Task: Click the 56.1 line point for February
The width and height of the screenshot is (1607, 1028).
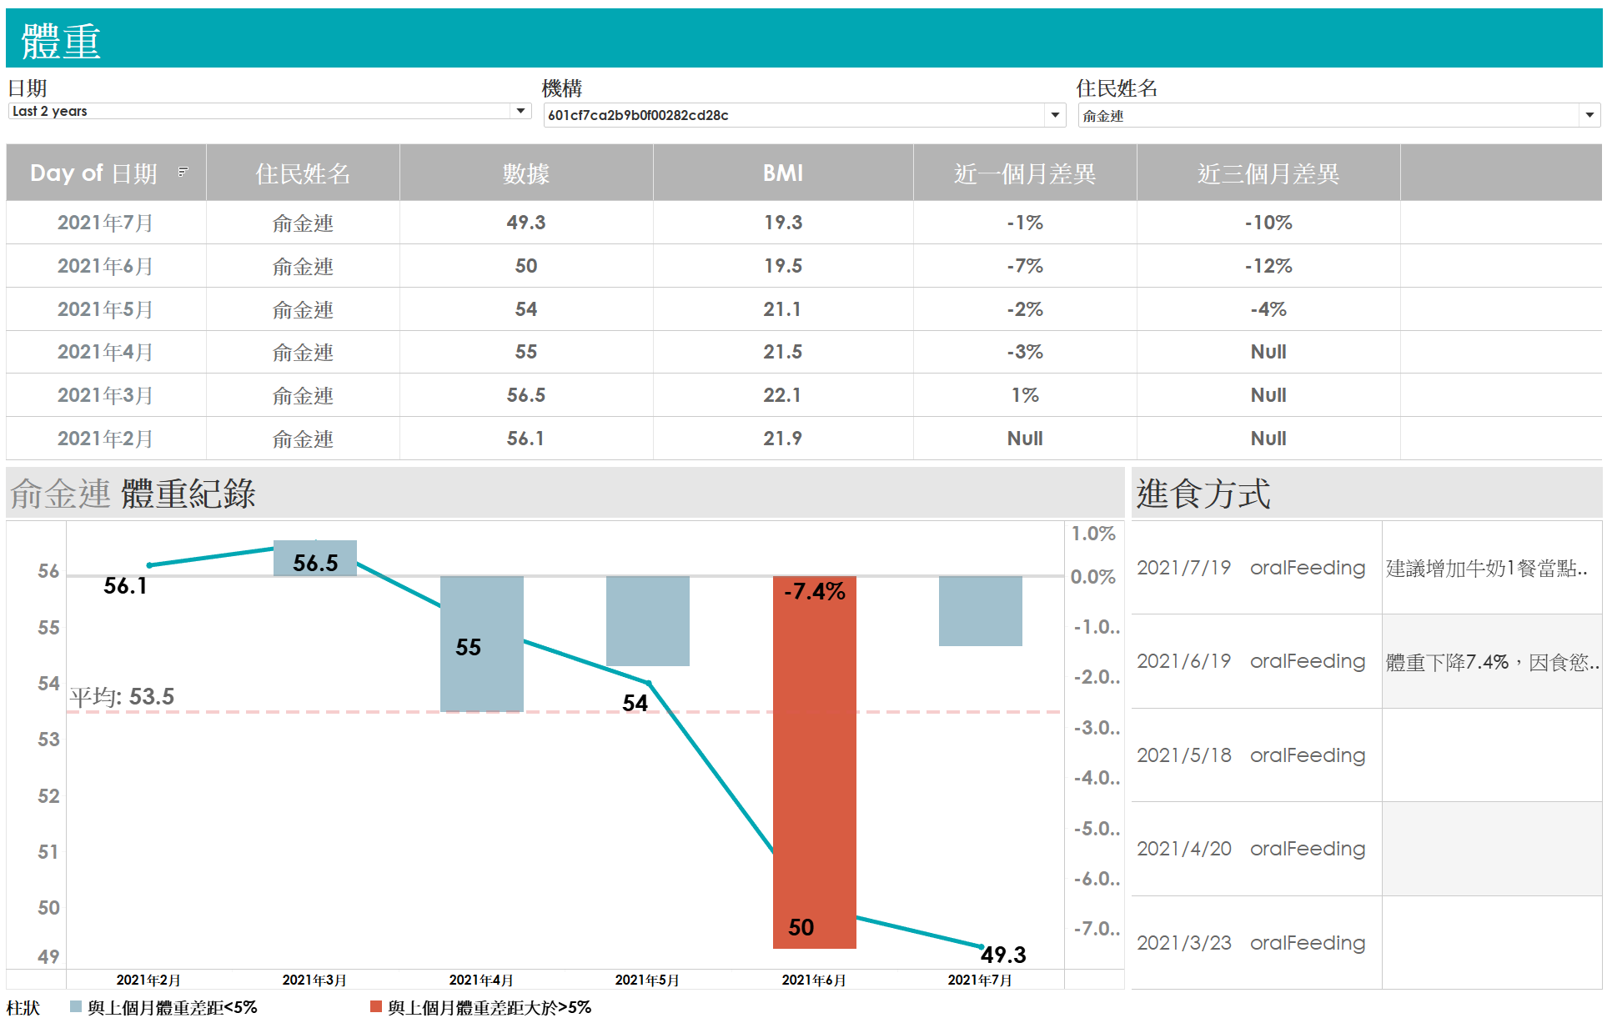Action: pos(149,565)
